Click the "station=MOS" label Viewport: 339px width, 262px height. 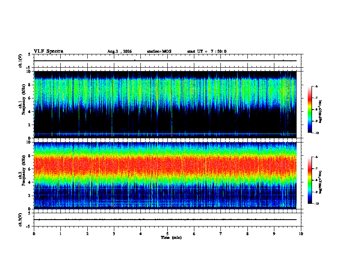tap(159, 51)
